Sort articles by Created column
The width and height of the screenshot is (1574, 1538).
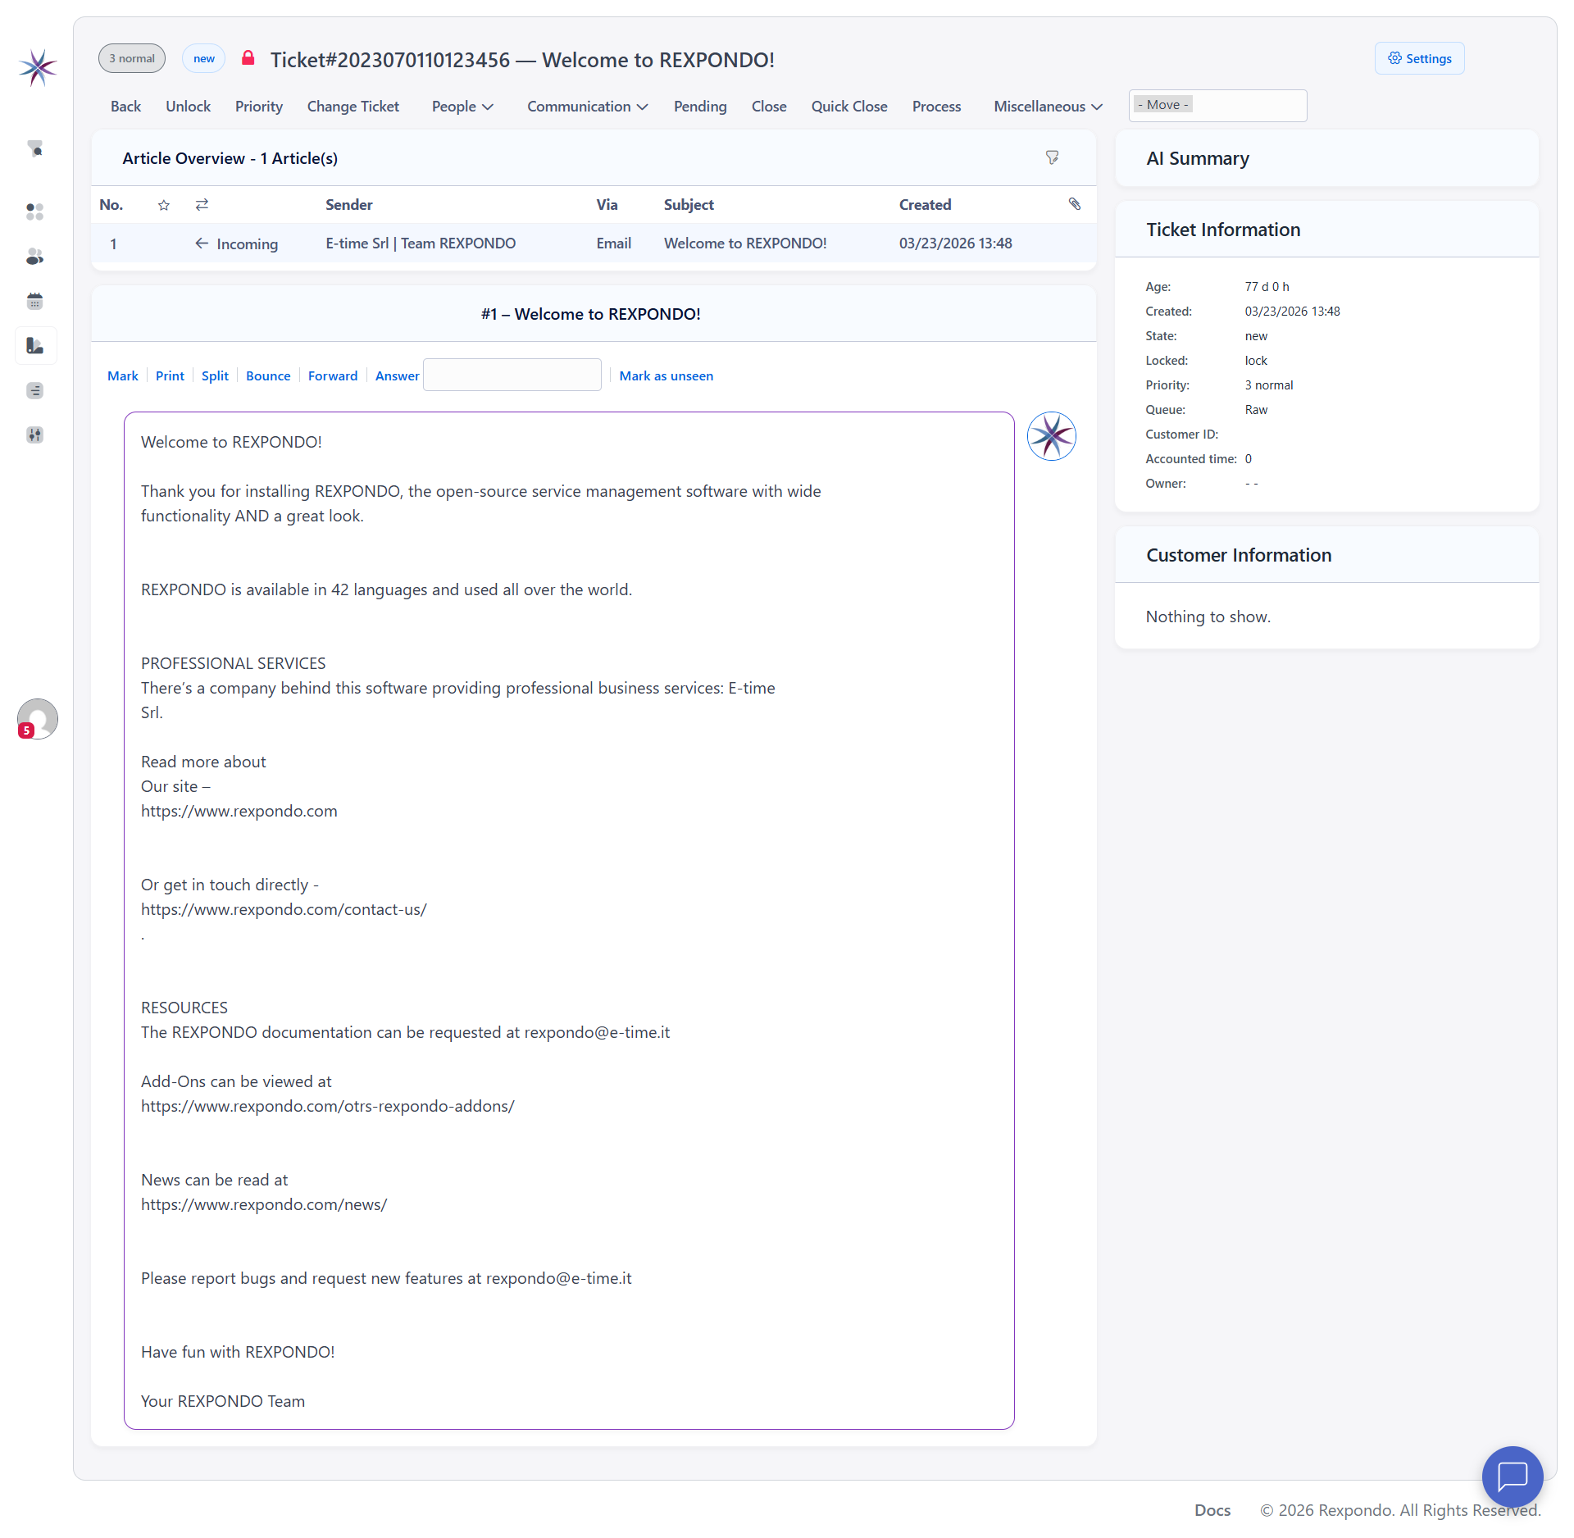coord(926,205)
